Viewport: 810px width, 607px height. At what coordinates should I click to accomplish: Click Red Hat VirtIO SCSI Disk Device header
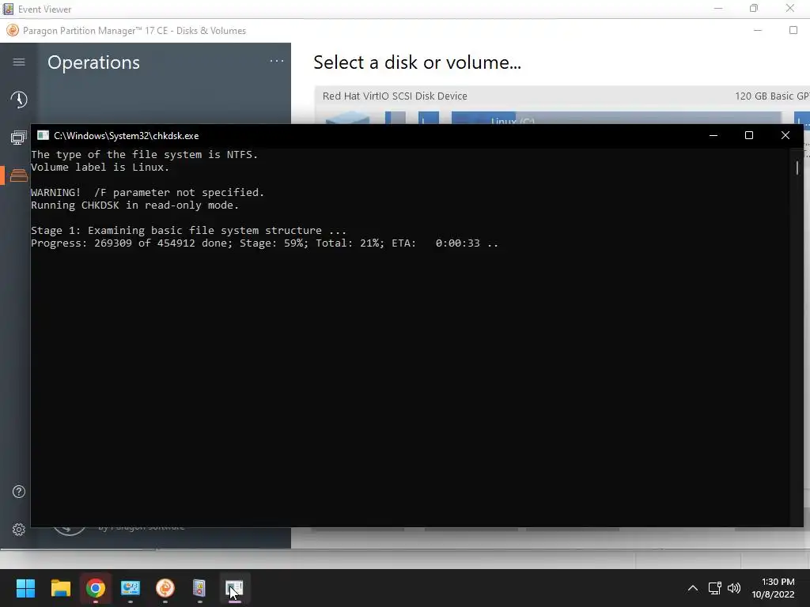(395, 96)
